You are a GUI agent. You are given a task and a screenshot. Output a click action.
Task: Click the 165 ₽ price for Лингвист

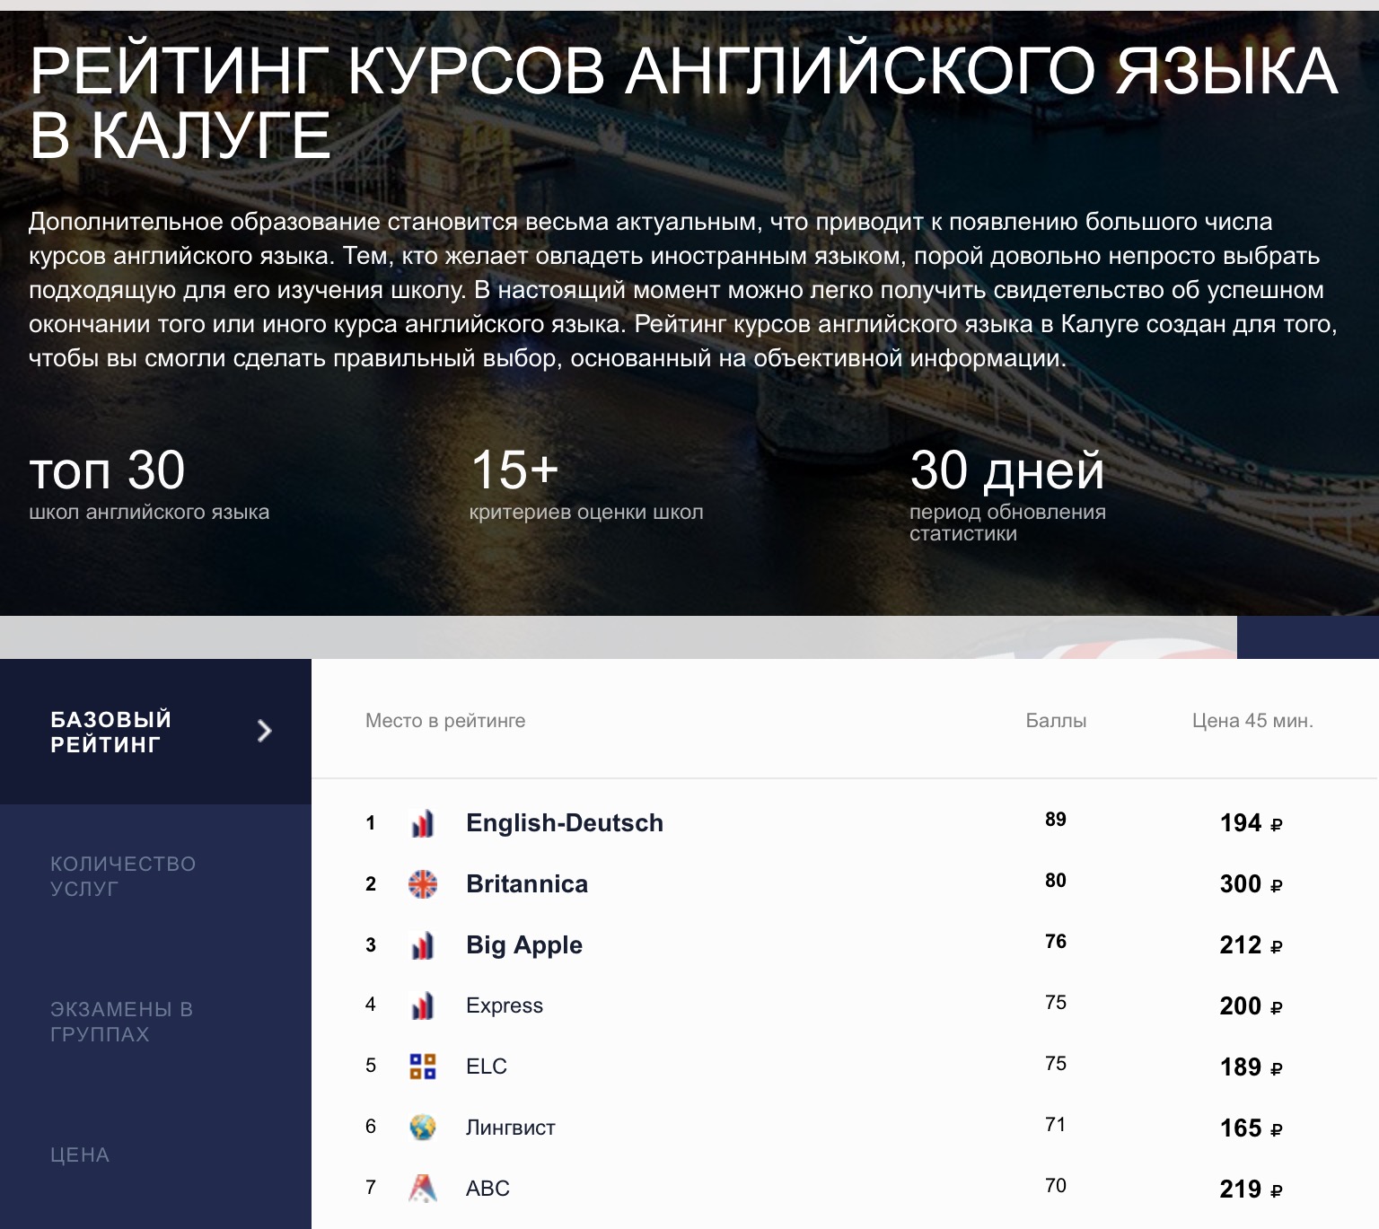tap(1252, 1128)
